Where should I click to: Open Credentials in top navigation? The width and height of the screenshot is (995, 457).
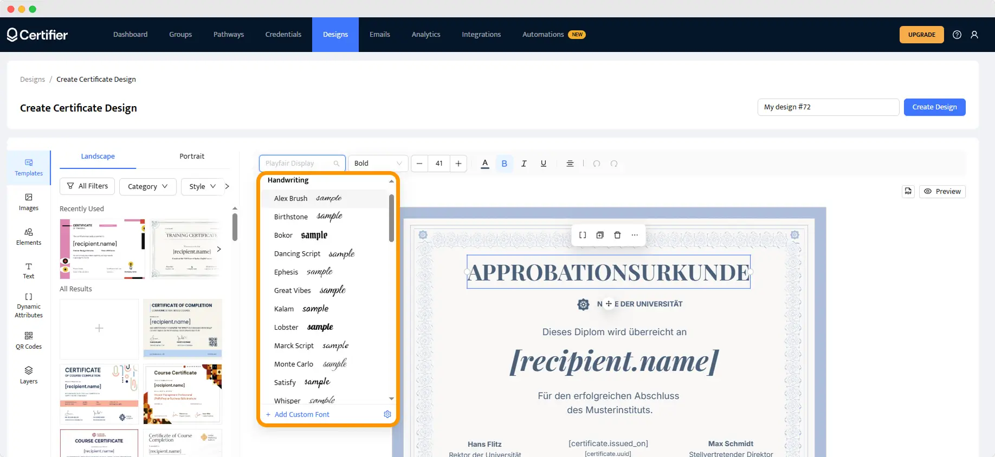click(283, 35)
